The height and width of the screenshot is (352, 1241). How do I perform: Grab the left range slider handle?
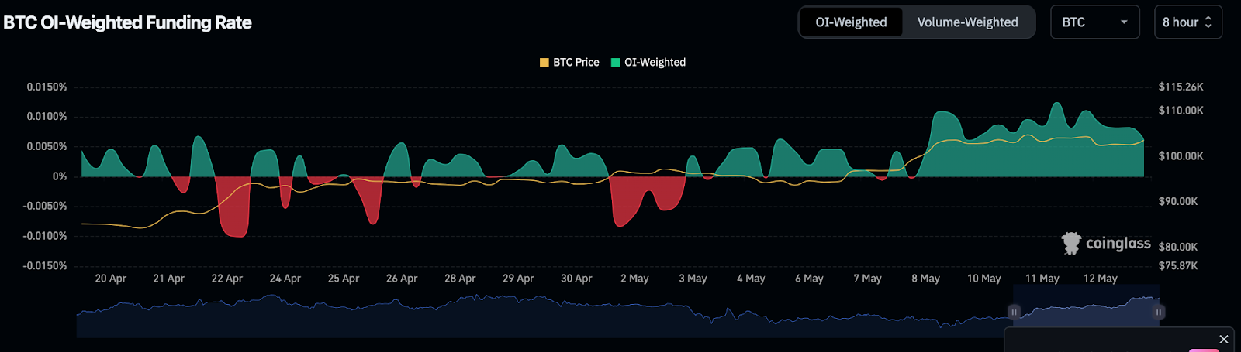click(1014, 312)
